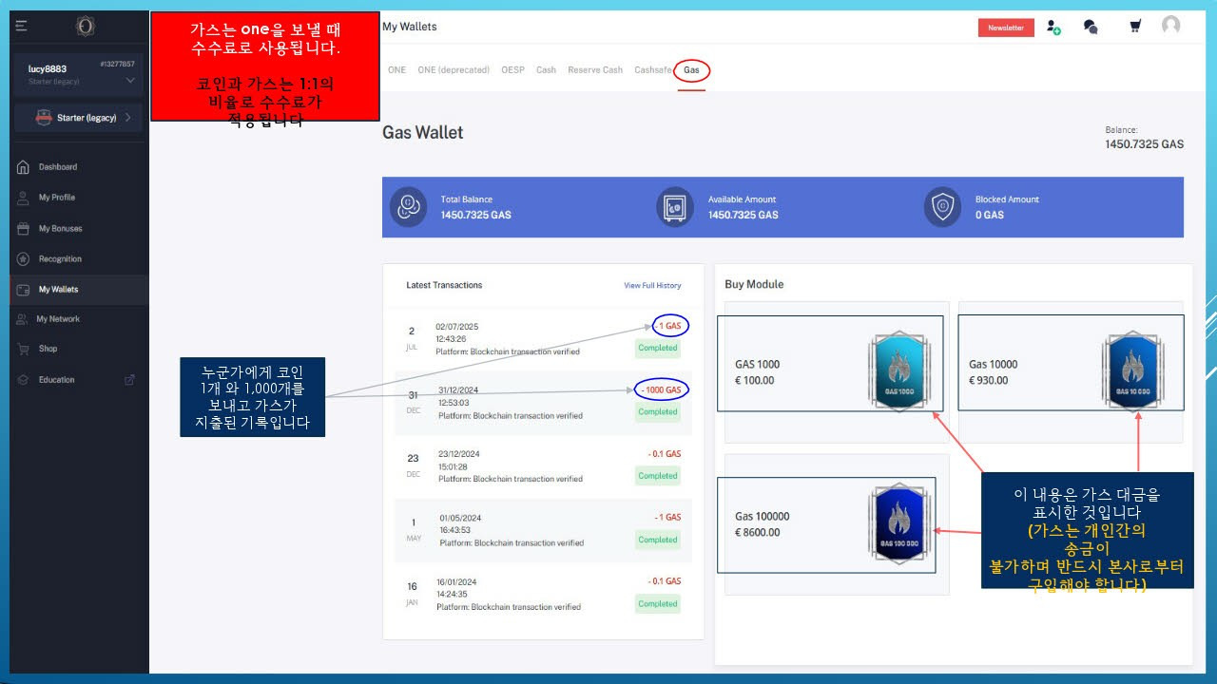
Task: Click Completed badge on 23/12/2024 transaction
Action: pyautogui.click(x=658, y=476)
